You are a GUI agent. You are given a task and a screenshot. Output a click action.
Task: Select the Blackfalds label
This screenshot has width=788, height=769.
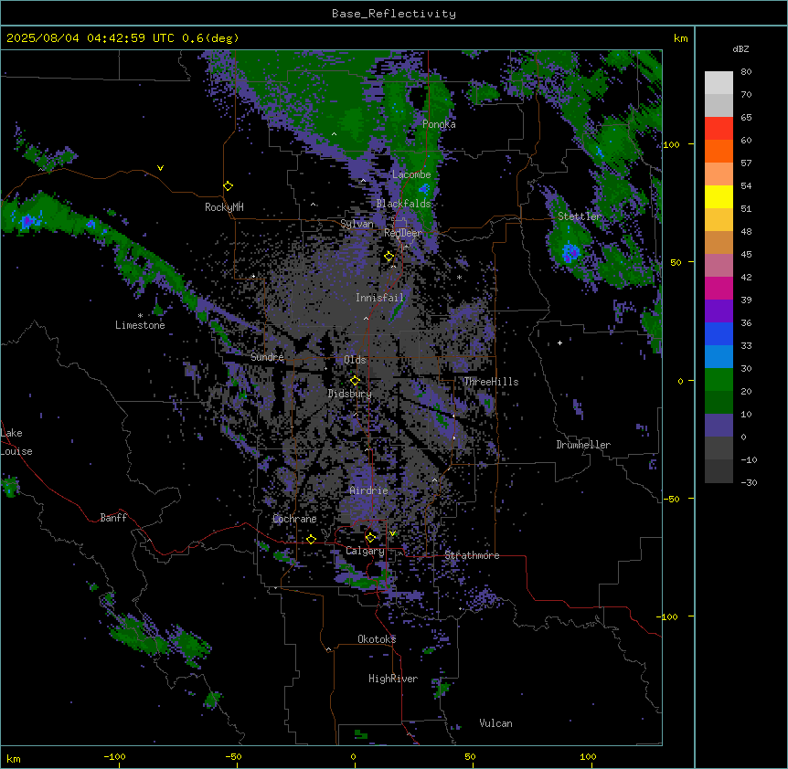403,204
